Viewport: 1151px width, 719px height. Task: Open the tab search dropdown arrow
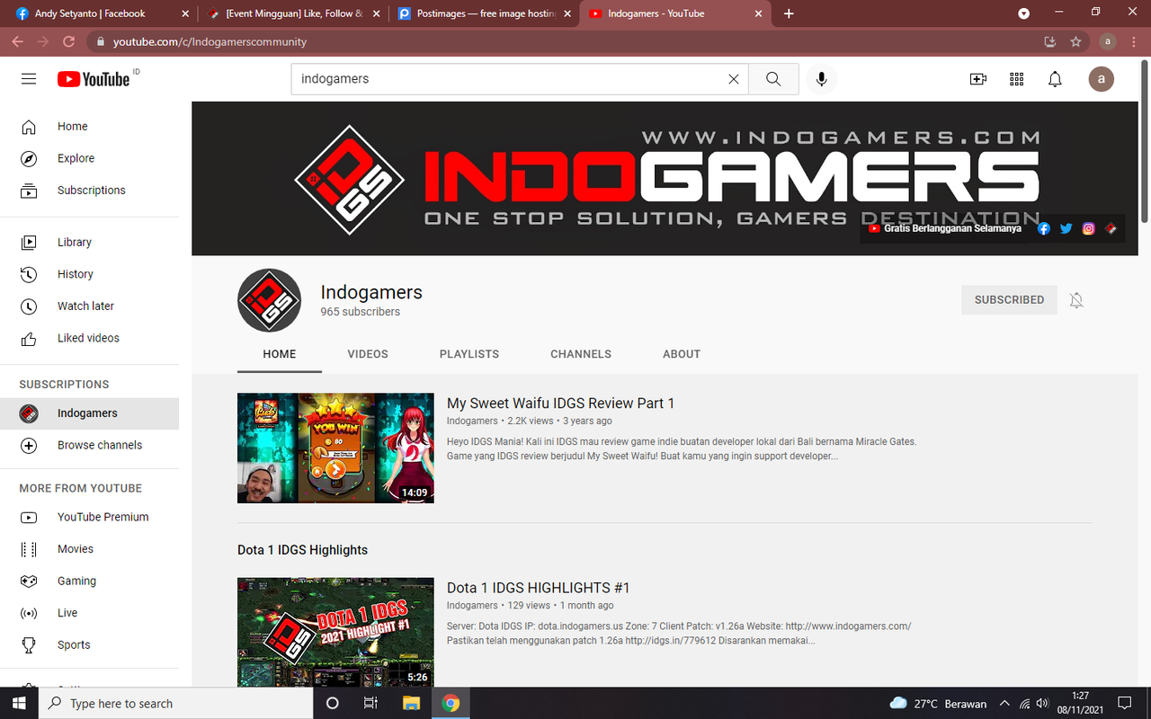coord(1023,13)
